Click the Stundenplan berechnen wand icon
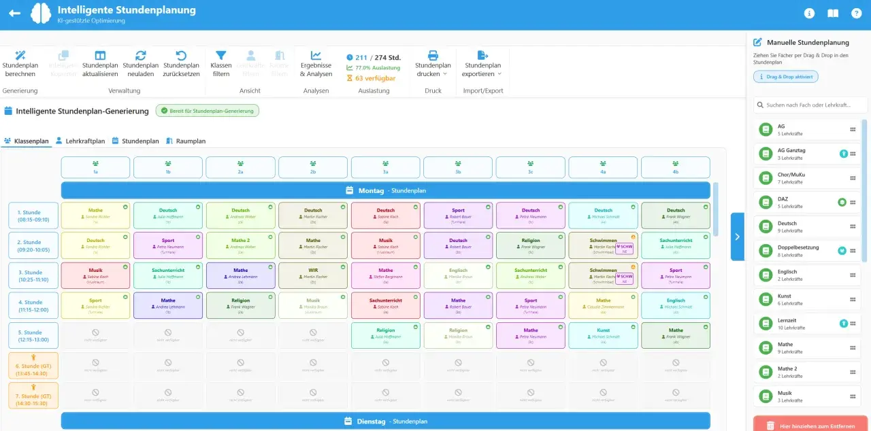Screen dimensions: 871x431 20,55
